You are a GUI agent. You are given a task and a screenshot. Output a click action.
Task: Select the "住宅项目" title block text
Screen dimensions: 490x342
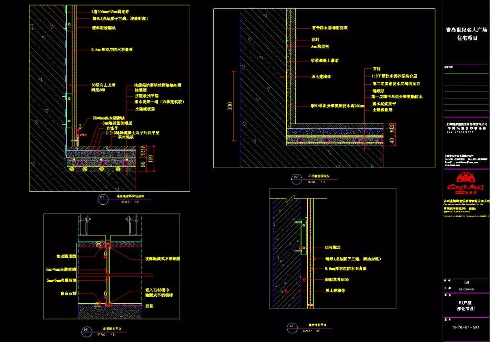point(467,38)
